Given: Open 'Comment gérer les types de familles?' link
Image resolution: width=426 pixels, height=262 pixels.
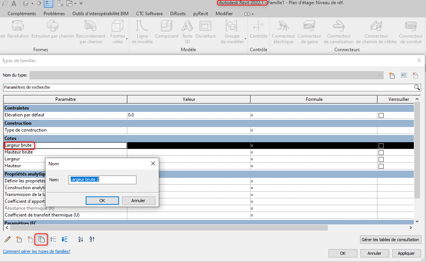Looking at the screenshot, I should (36, 251).
